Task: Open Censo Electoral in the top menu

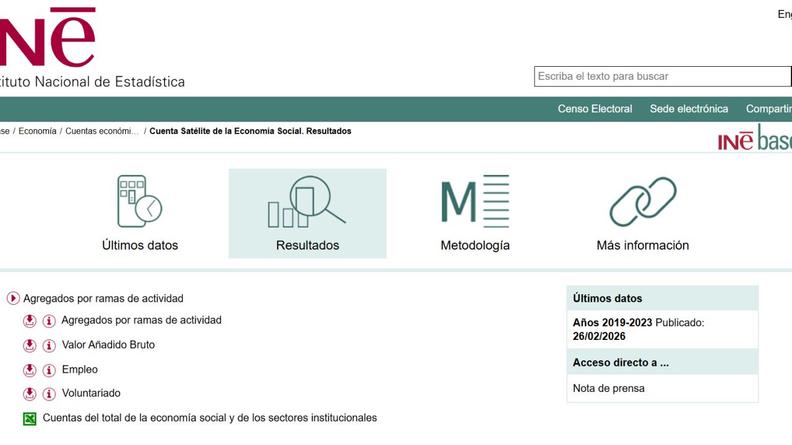Action: point(595,109)
